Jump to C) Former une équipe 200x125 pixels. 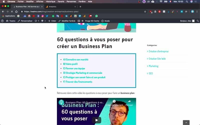point(74,68)
